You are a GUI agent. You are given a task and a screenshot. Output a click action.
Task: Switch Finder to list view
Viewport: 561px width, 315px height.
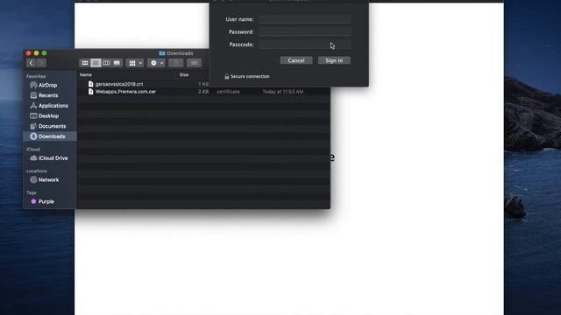tap(96, 63)
